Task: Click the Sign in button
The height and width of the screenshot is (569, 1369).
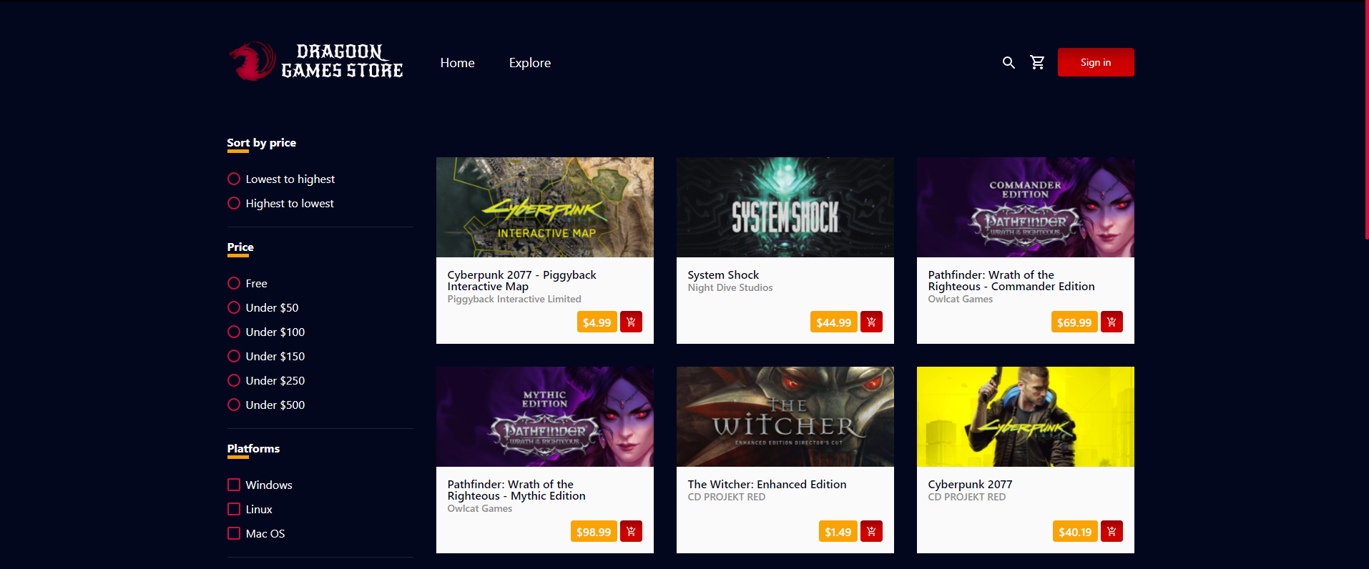Action: tap(1096, 62)
